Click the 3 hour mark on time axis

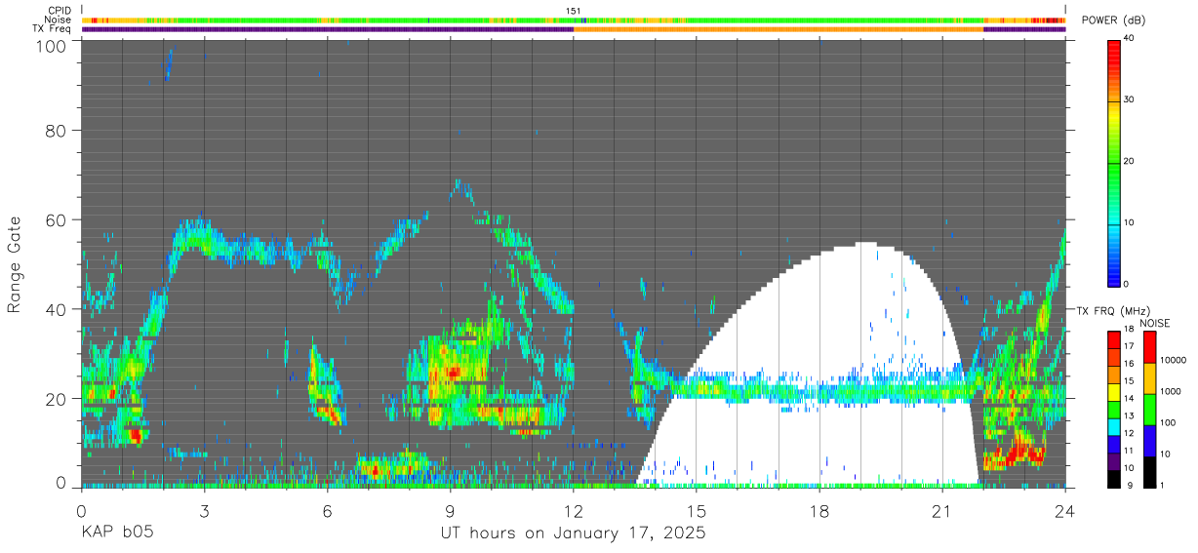[x=204, y=511]
